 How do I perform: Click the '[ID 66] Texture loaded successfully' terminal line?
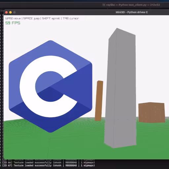[x=49, y=162]
